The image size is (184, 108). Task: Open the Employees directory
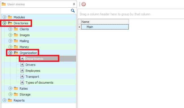33,71
